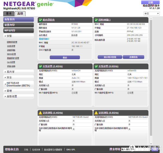This screenshot has width=163, height=153.
Task: Click green check icon of 无线设置 (2.4GHz)
Action: pos(40,66)
